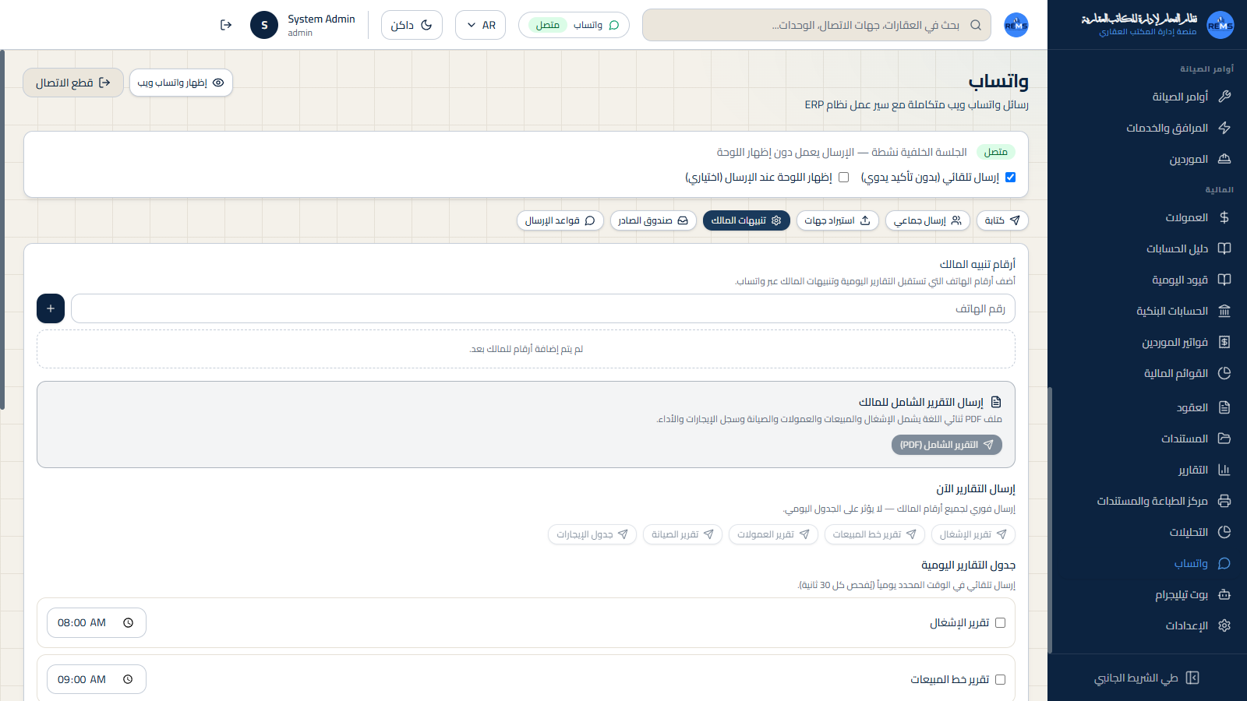Click التقارير bar chart icon
The image size is (1247, 701).
click(1224, 470)
